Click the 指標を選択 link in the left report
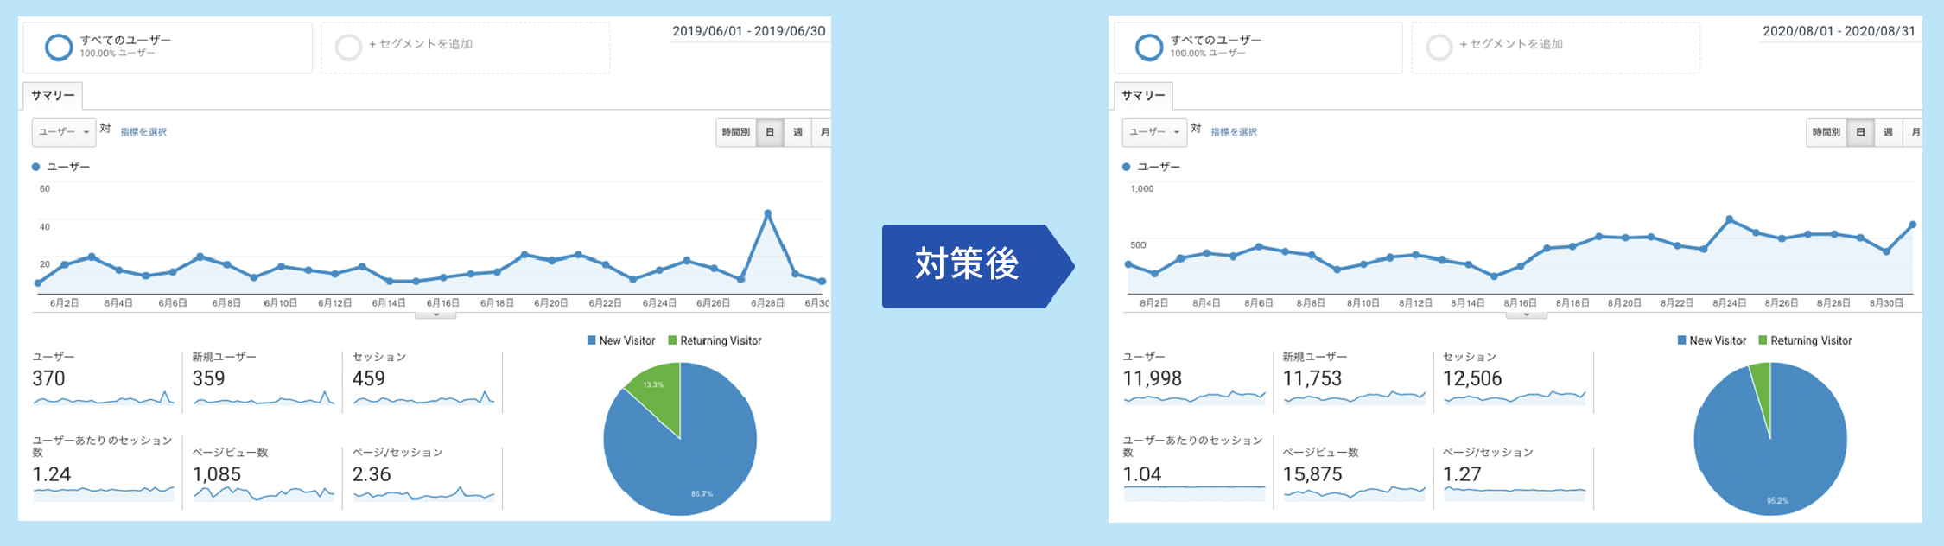Viewport: 1944px width, 546px height. [143, 132]
